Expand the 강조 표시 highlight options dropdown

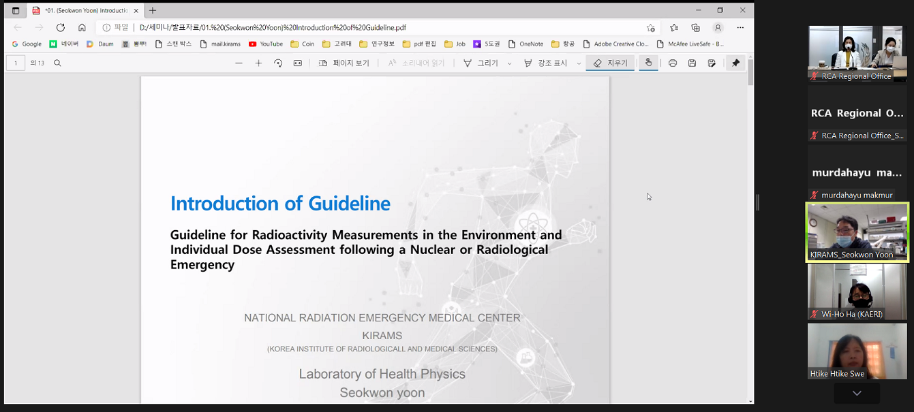[579, 63]
